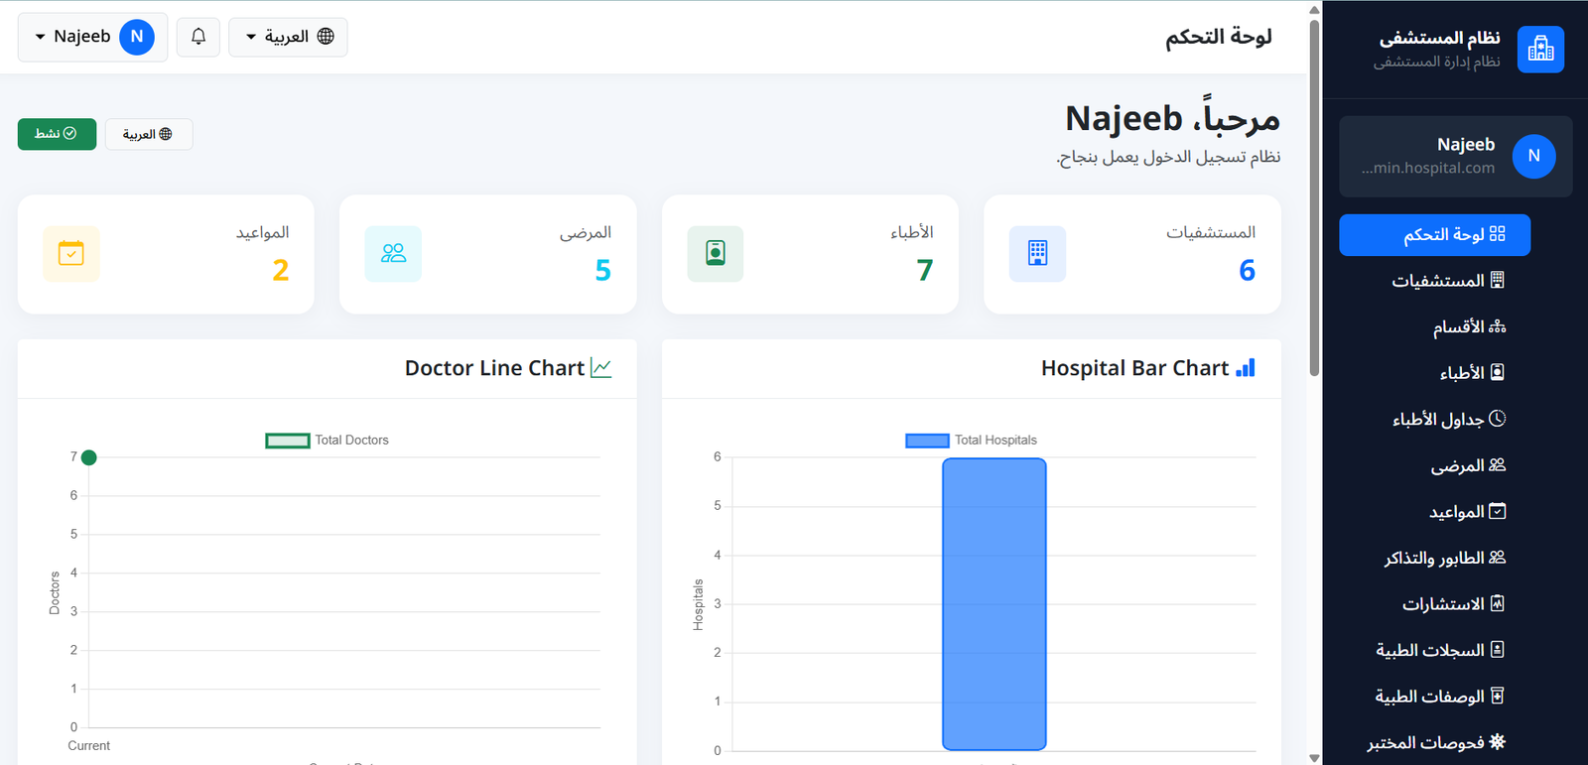Select فحوصات المختبر lab tests item
Image resolution: width=1588 pixels, height=765 pixels.
pyautogui.click(x=1434, y=742)
